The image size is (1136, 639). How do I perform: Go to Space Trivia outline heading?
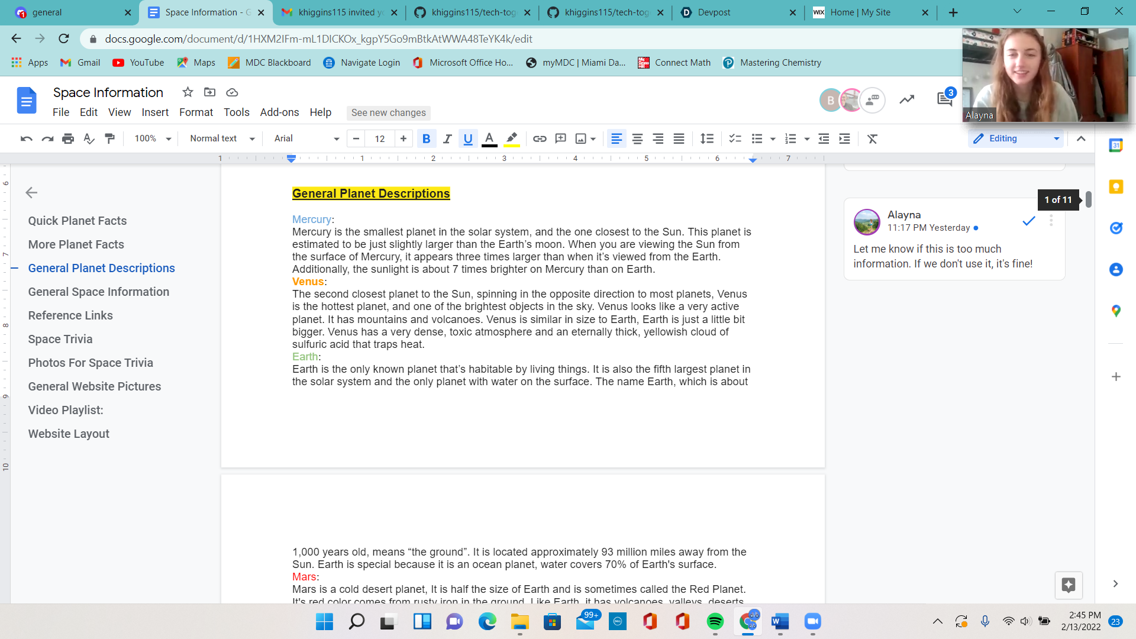[60, 339]
